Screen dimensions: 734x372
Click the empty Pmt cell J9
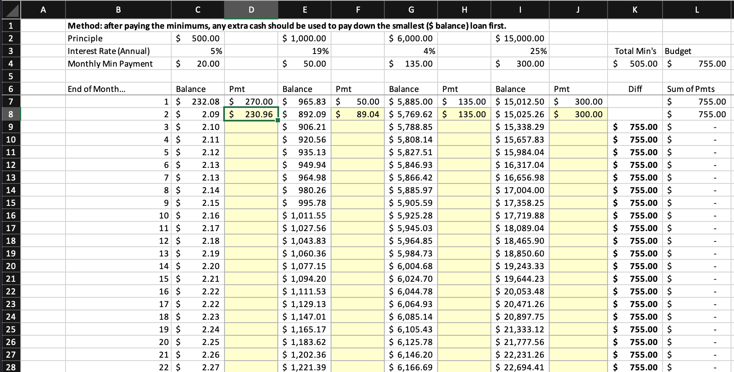(578, 127)
